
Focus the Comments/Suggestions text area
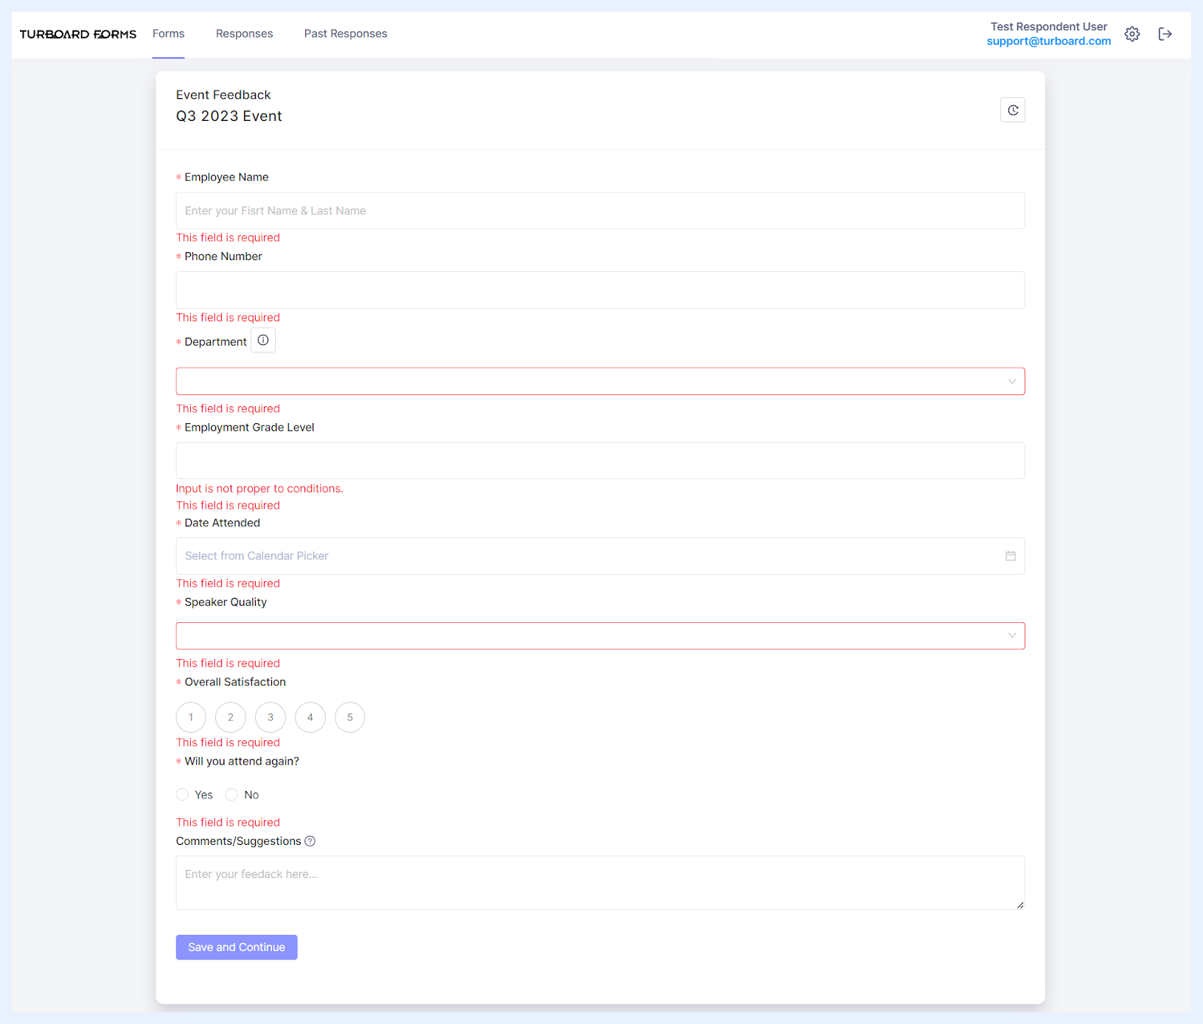click(x=600, y=882)
